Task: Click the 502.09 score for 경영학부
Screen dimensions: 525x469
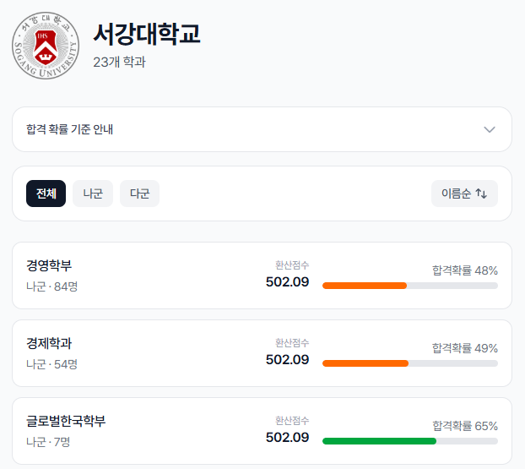Action: point(287,282)
